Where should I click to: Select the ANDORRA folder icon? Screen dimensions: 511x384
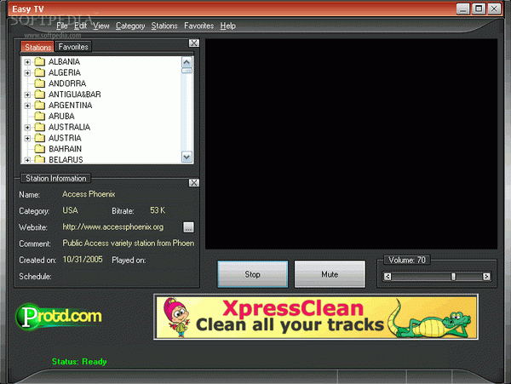40,83
